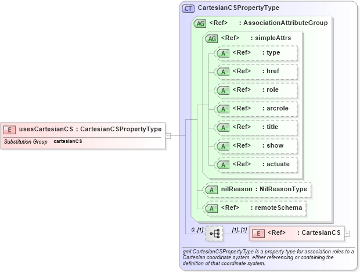Select the ': title' attribute label
Screen dimensions: 360x272
270,127
